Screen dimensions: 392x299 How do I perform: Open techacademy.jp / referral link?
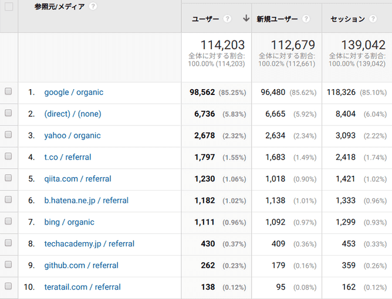(x=89, y=244)
